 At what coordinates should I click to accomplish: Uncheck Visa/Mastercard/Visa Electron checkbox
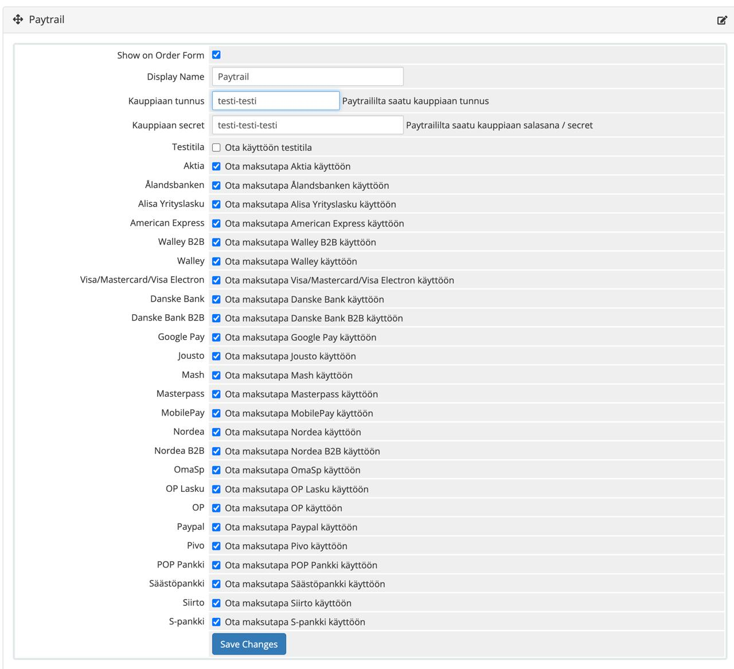pos(216,280)
